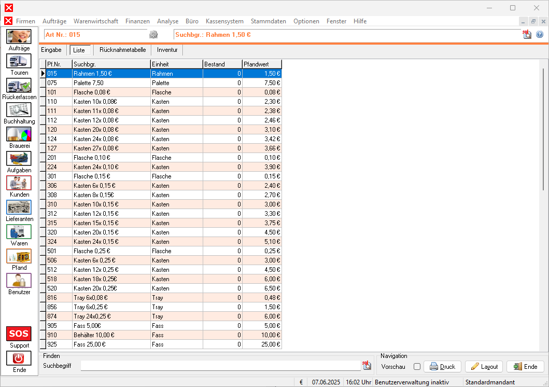
Task: Click into the Suchbegriff search field
Action: (220, 366)
